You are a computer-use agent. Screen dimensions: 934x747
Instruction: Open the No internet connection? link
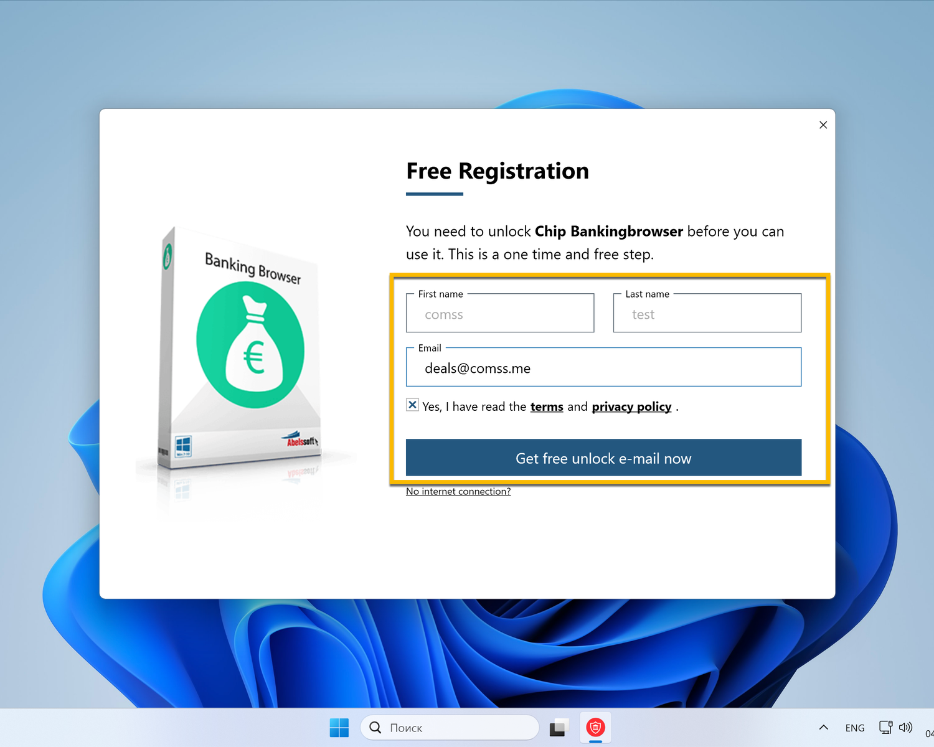pyautogui.click(x=458, y=491)
